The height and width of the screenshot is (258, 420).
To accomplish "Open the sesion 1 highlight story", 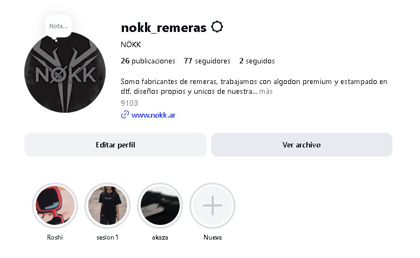I will pos(107,205).
